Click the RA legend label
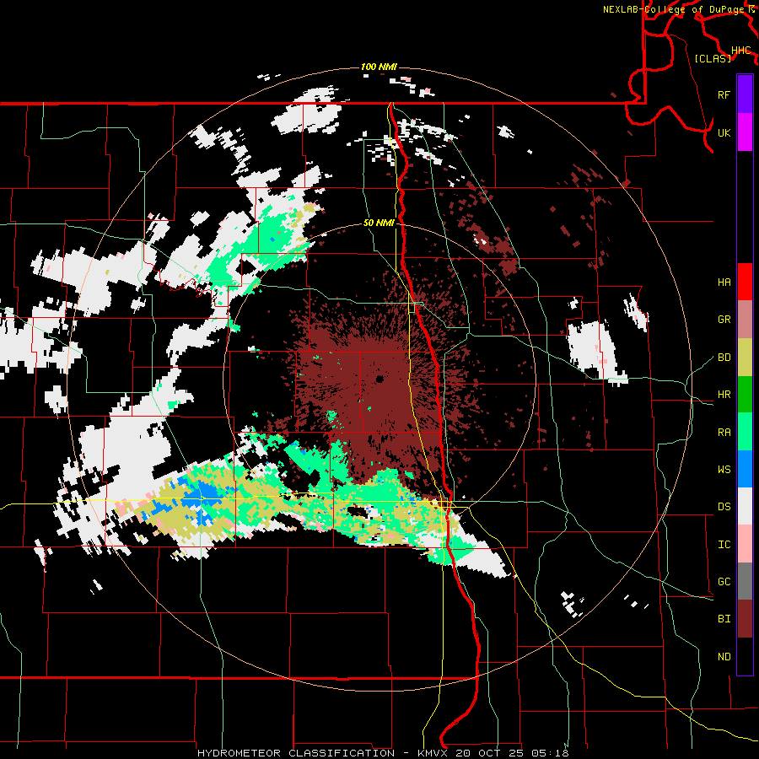The width and height of the screenshot is (759, 759). [724, 433]
